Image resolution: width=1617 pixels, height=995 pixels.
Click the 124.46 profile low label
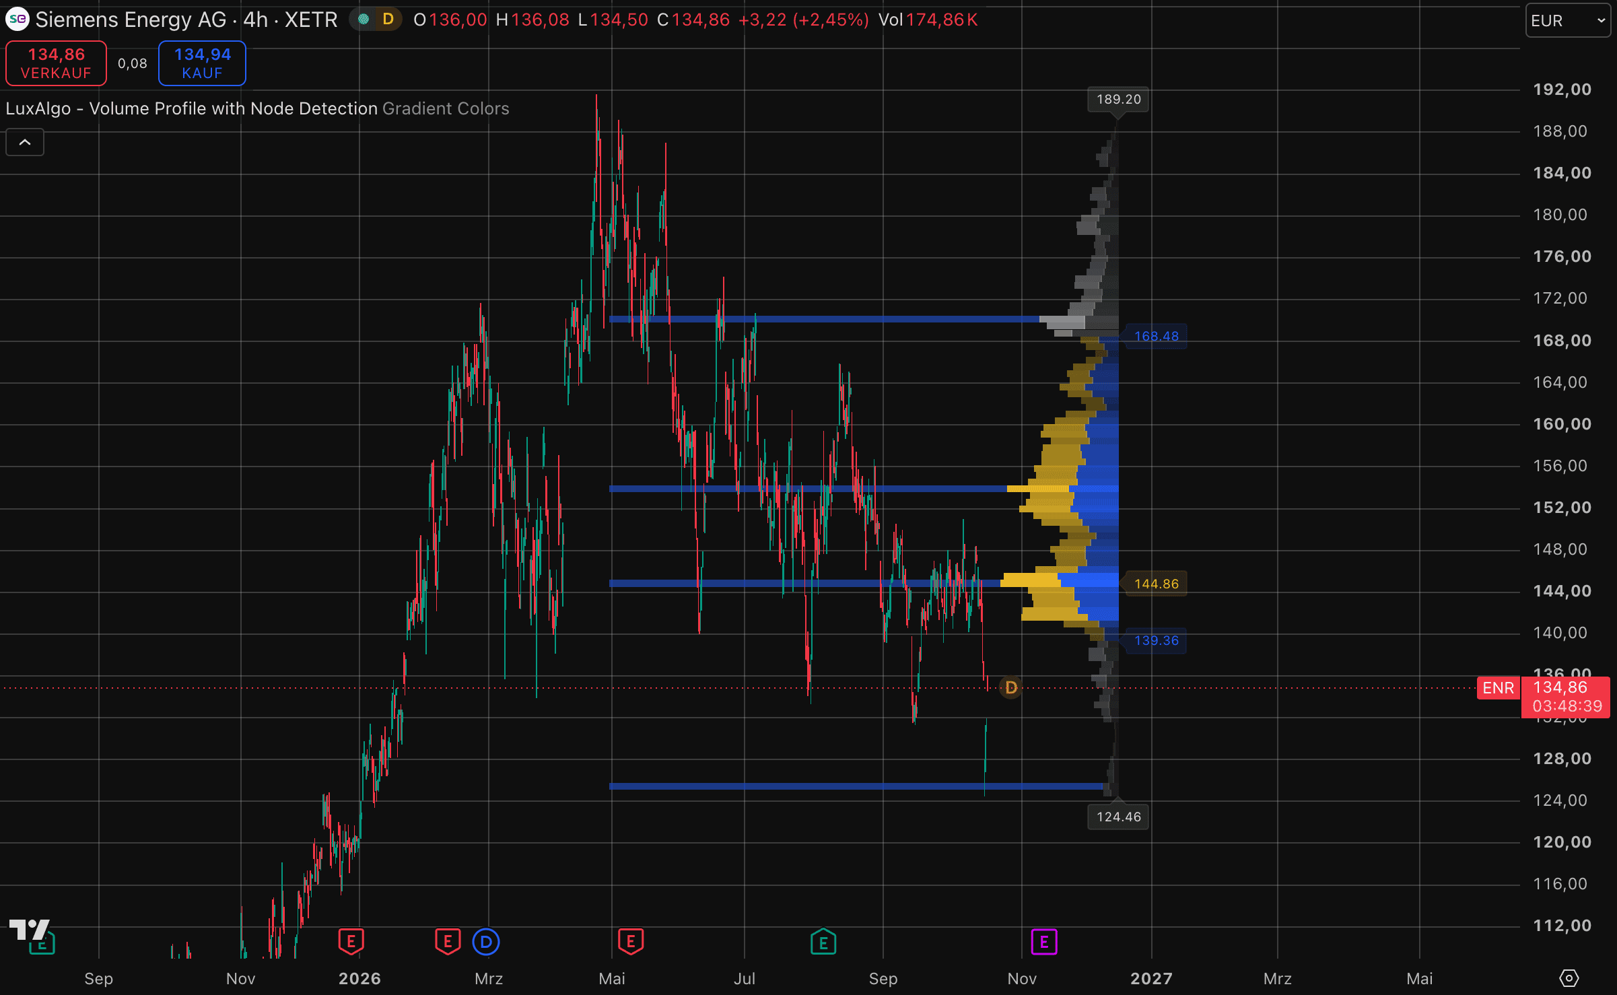click(1118, 817)
